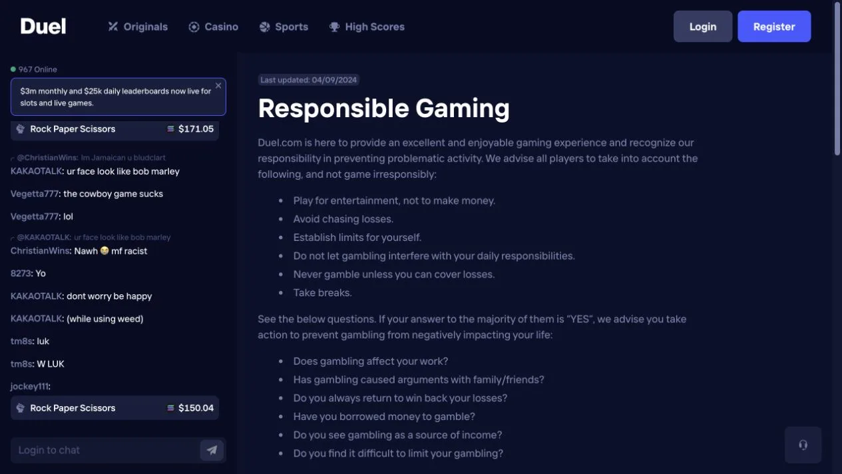
Task: Click the Originals crossed-swords icon
Action: [113, 27]
